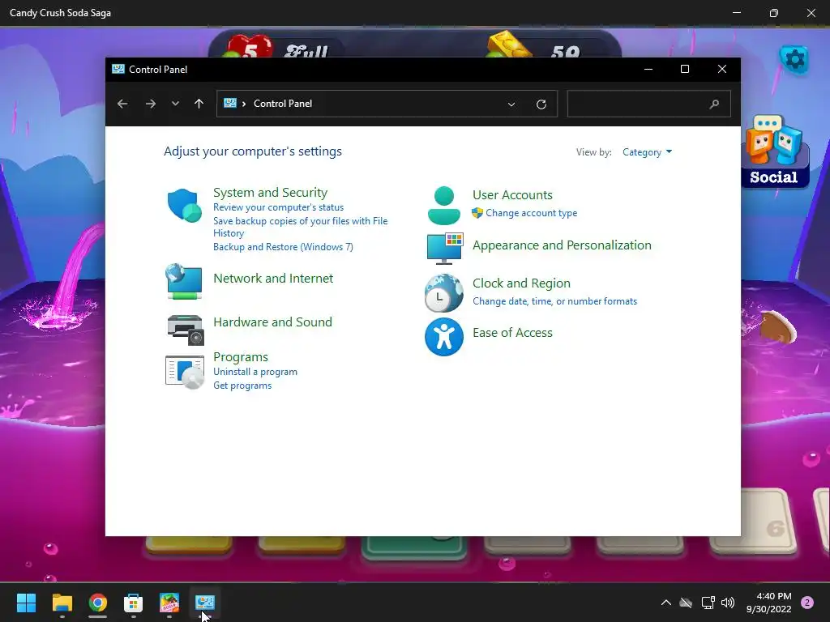Open Microsoft Store from the taskbar
Viewport: 830px width, 622px height.
pyautogui.click(x=134, y=603)
